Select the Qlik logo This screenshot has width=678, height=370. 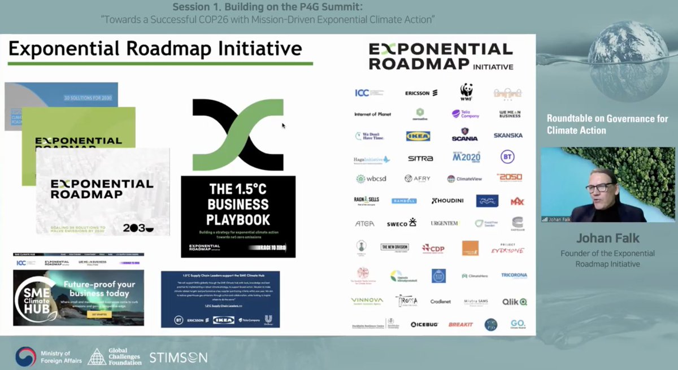515,302
